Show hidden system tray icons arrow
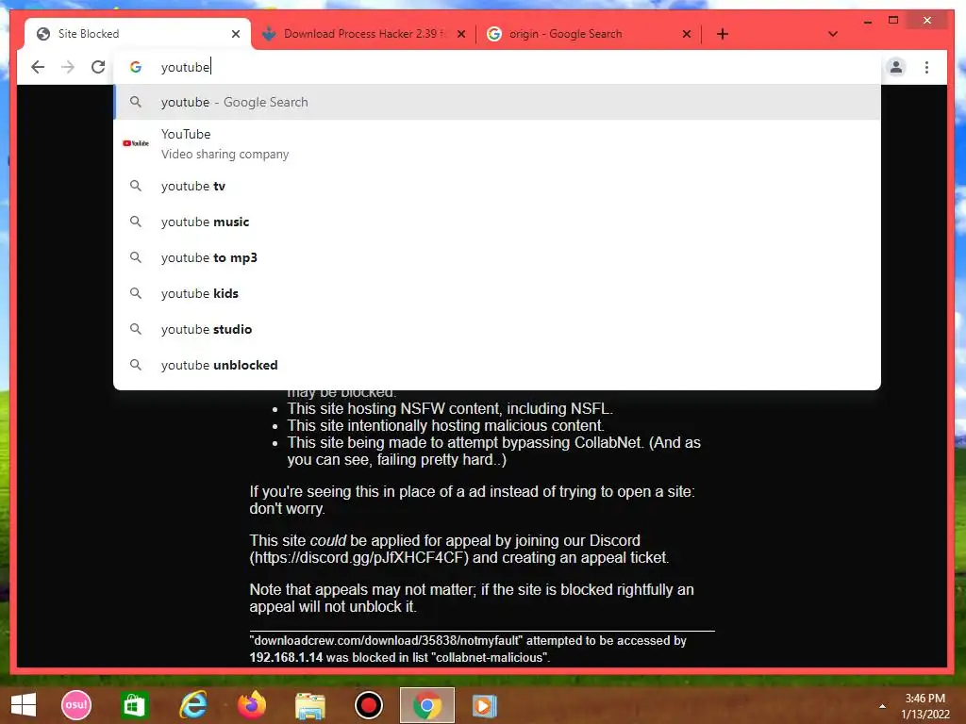 click(882, 706)
